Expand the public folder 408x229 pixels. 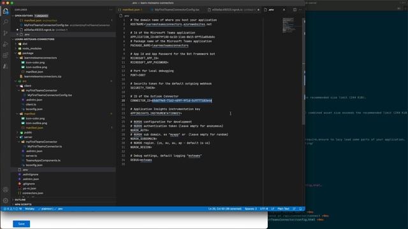tap(28, 132)
